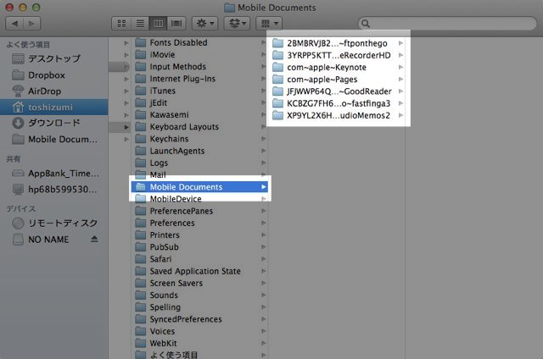Select the LaunchAgents folder

[x=200, y=151]
